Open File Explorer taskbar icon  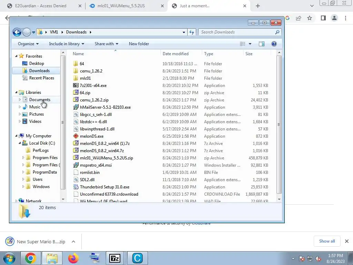point(52,258)
